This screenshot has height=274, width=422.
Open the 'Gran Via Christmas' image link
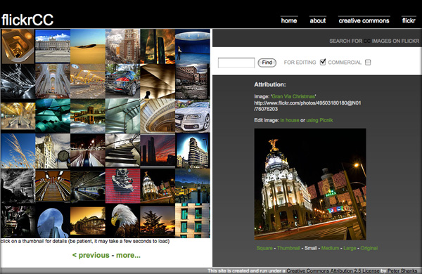tap(293, 96)
